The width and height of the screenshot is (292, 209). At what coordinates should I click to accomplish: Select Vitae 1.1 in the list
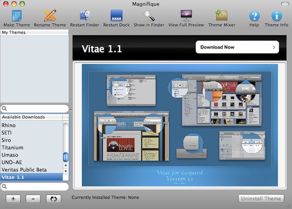tap(32, 177)
